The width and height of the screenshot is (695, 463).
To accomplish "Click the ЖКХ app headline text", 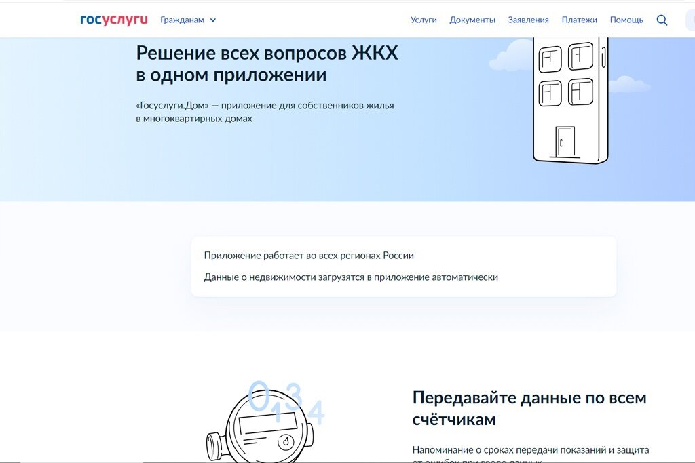I will pyautogui.click(x=267, y=63).
